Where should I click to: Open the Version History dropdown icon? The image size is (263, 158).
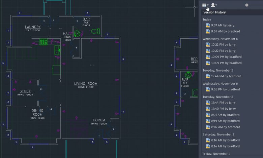tap(205, 5)
